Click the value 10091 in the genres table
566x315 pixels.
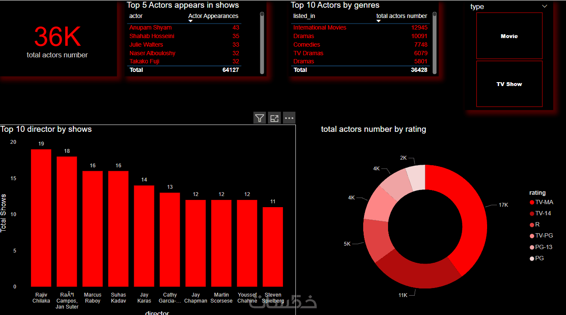419,36
